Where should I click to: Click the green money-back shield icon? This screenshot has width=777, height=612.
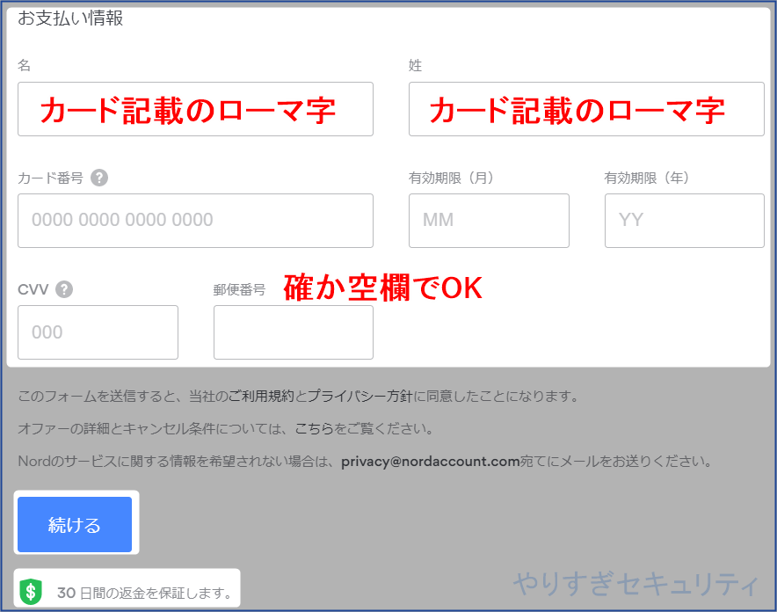(x=31, y=592)
